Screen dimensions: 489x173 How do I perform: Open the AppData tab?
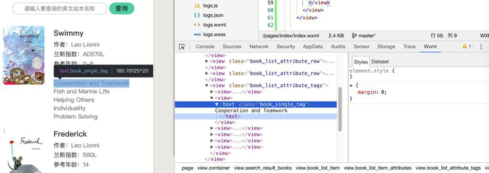tap(313, 46)
